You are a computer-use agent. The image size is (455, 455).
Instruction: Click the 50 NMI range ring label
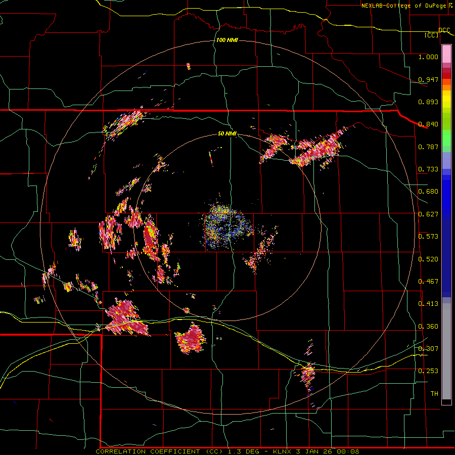(x=227, y=134)
